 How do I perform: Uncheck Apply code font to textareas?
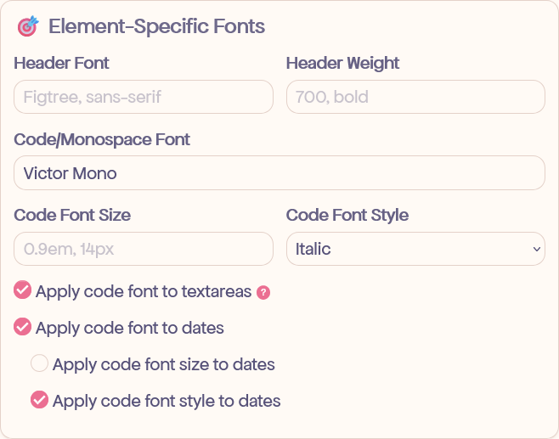click(x=22, y=290)
